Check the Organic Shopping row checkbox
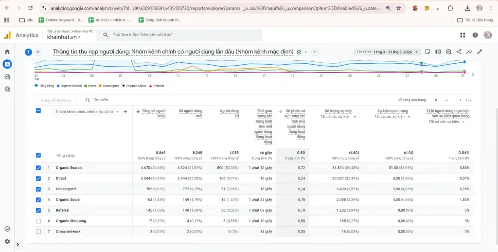Viewport: 498px width, 252px height. [x=38, y=221]
